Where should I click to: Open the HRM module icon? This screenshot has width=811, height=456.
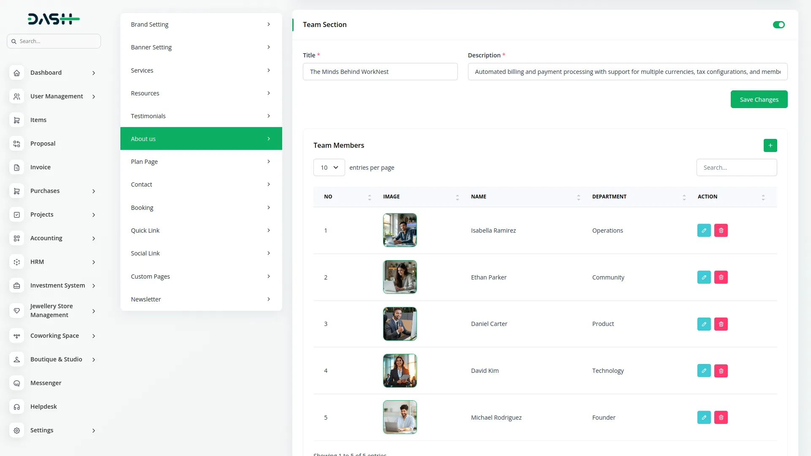click(x=16, y=262)
